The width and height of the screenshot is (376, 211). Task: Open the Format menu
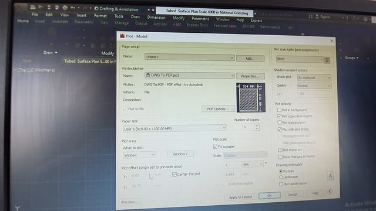click(x=100, y=16)
